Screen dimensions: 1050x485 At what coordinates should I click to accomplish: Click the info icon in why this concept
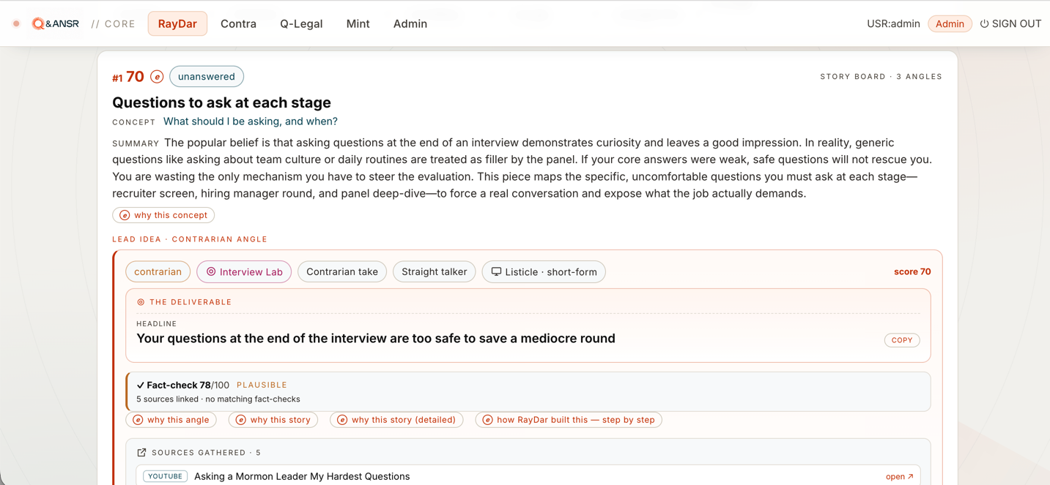tap(125, 215)
